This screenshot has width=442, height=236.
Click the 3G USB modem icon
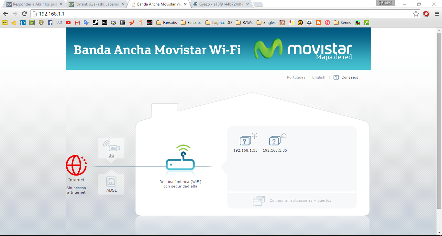tap(111, 145)
